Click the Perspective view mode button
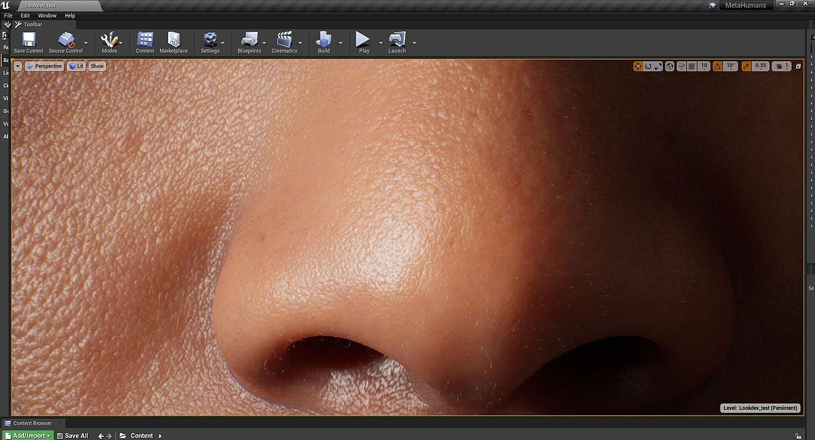This screenshot has height=440, width=815. [x=45, y=66]
